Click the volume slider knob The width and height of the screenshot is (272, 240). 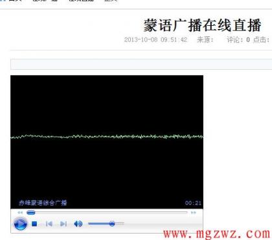tap(112, 224)
